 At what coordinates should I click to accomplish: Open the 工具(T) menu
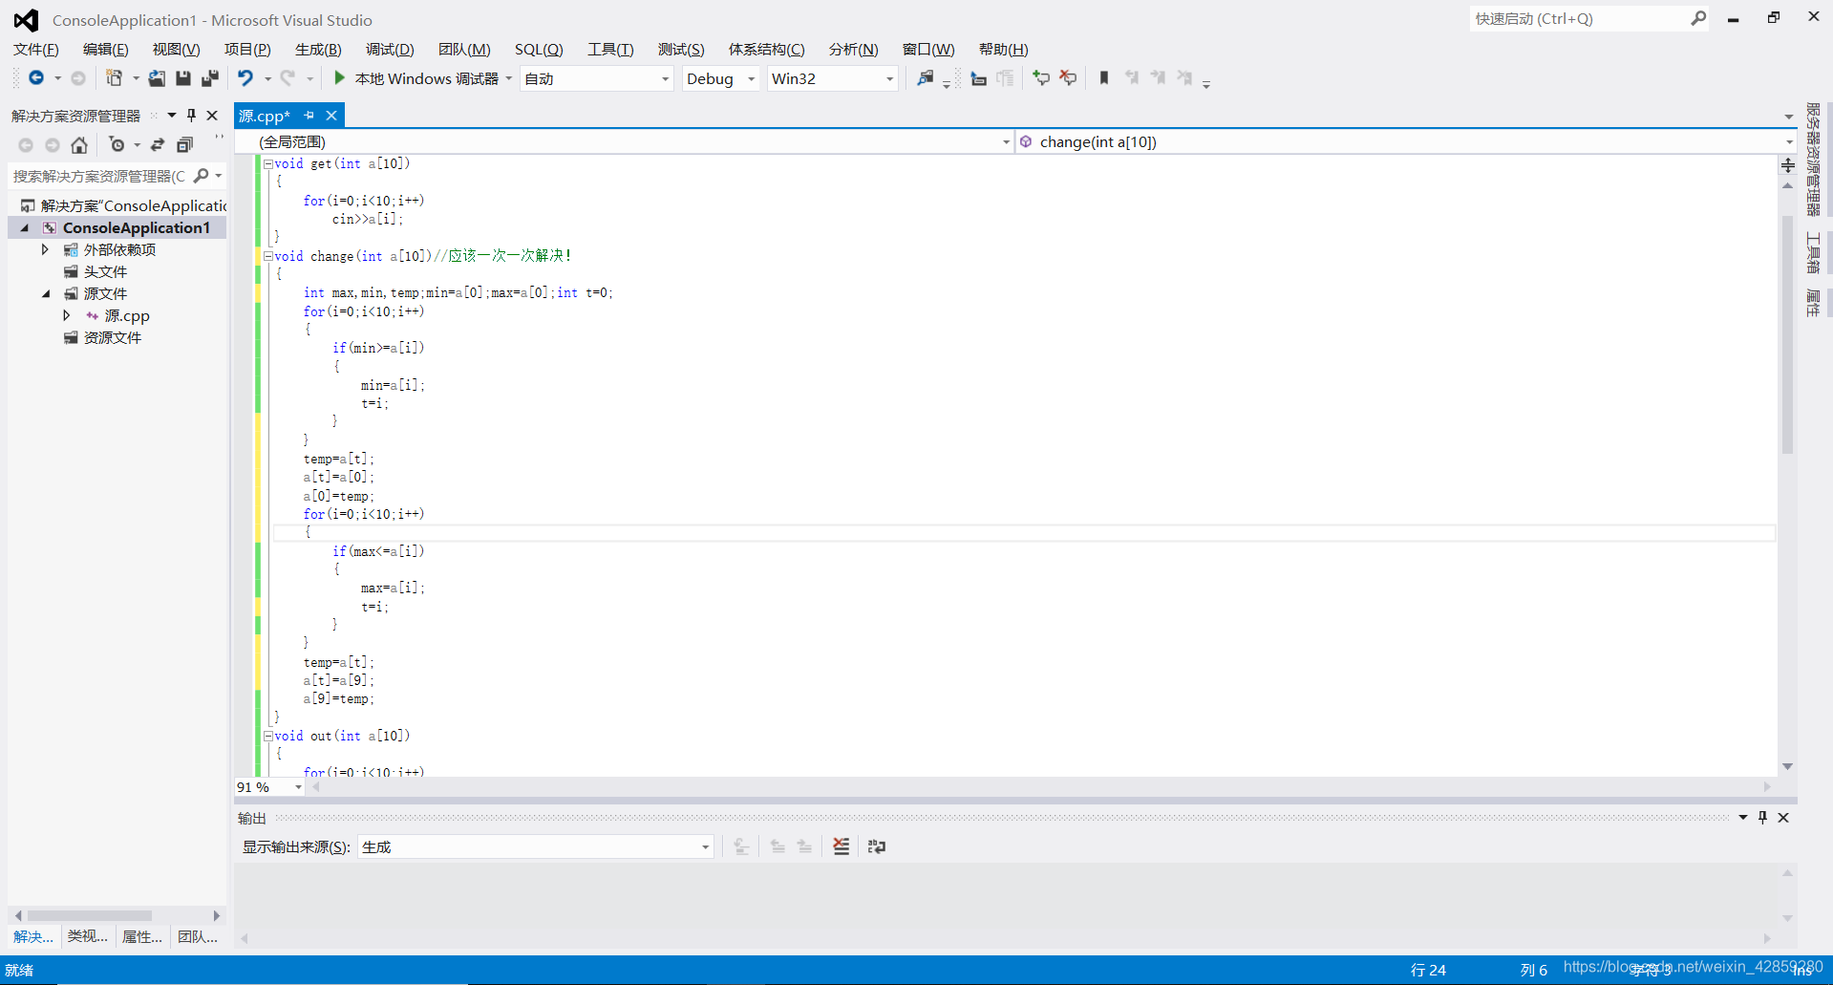point(610,50)
